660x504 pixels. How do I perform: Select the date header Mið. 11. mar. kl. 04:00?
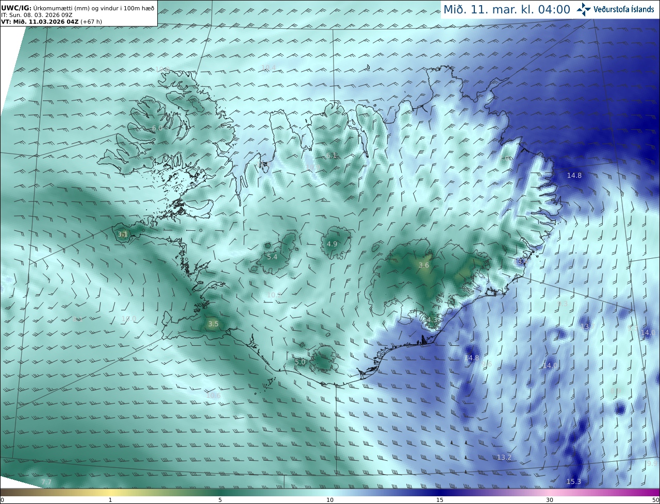[x=507, y=9]
